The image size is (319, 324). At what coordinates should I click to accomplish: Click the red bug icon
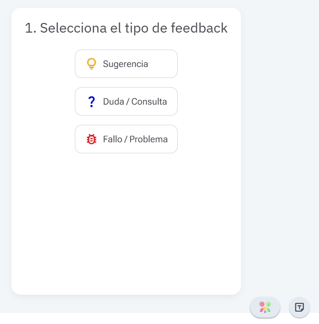pos(91,139)
